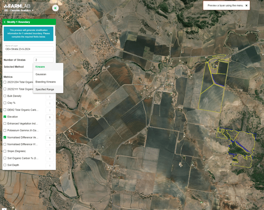Uncheck the Elevation metric checkbox
Screen dimensions: 264x210
pyautogui.click(x=5, y=117)
